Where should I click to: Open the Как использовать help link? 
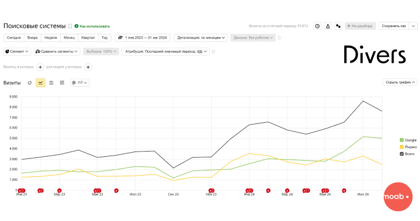click(95, 26)
